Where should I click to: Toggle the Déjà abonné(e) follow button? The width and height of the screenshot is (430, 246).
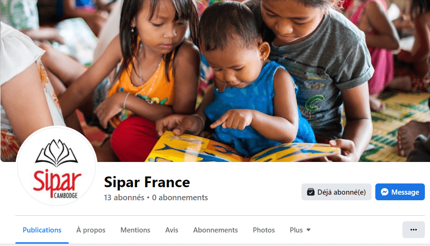tap(336, 192)
